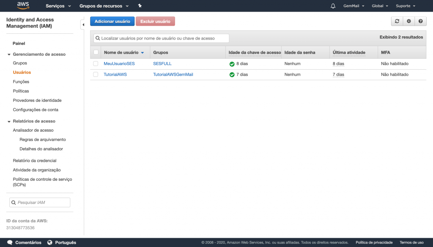Open Grupos in sidebar

[20, 63]
